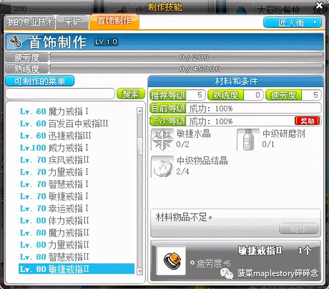Select the 首饰制作 tab
This screenshot has height=289, width=329.
tap(114, 21)
